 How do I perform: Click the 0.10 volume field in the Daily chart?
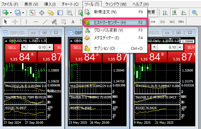[x=167, y=47]
